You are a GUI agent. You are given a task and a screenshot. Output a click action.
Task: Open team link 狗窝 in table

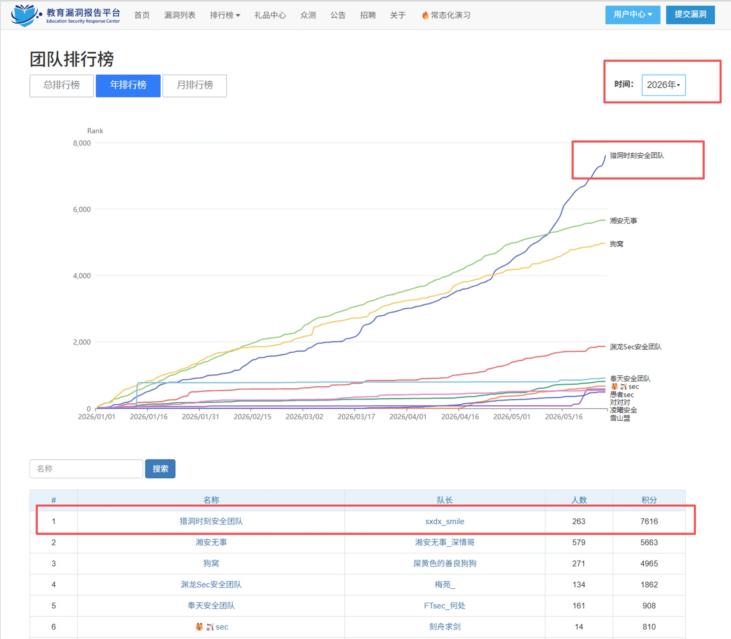pos(211,563)
